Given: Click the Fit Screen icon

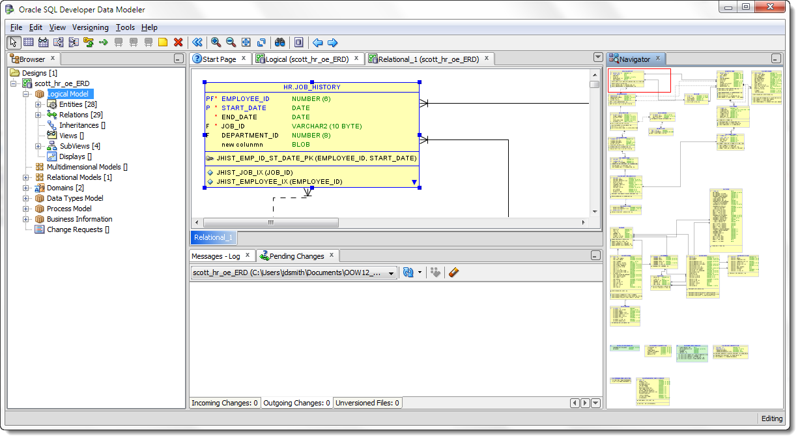Looking at the screenshot, I should tap(246, 42).
